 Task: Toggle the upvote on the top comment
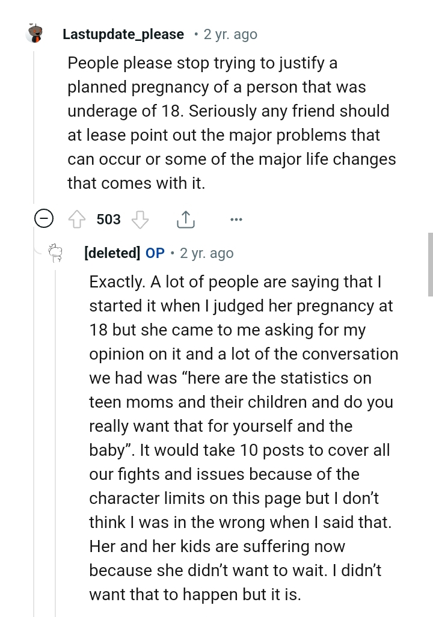78,219
